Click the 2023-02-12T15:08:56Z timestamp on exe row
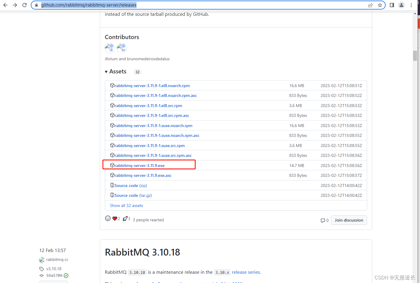The image size is (420, 283). [x=341, y=166]
